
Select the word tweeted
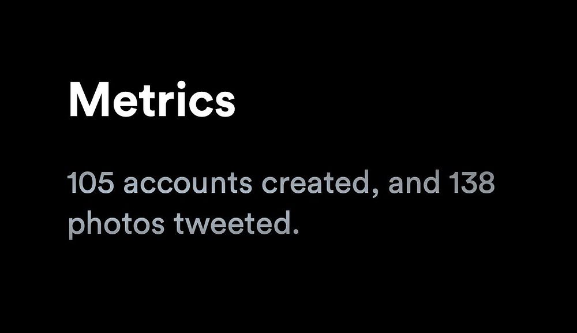pos(233,223)
